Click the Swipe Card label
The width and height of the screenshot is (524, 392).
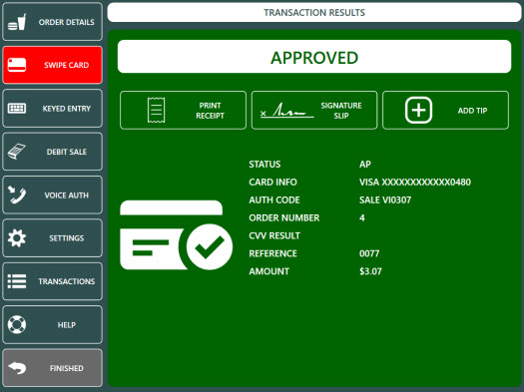[x=67, y=65]
